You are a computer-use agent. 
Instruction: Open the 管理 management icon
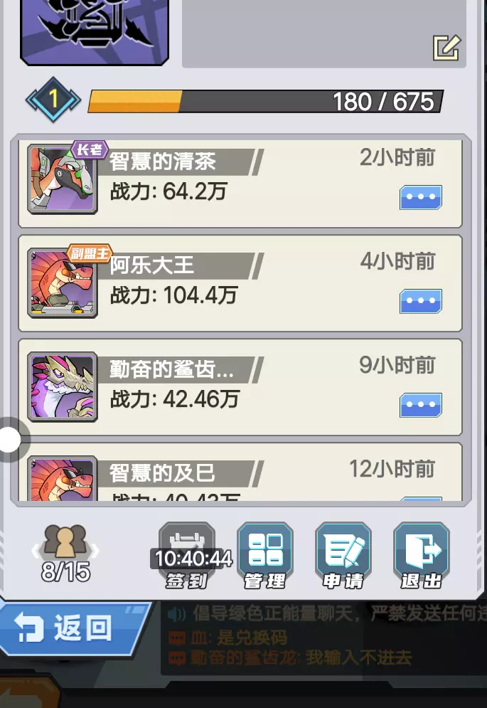click(265, 556)
